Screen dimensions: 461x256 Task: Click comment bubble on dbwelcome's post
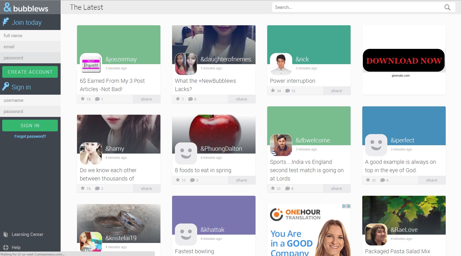pyautogui.click(x=287, y=188)
